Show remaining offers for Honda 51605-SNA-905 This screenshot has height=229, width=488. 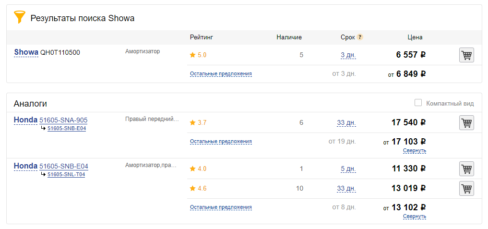pyautogui.click(x=221, y=142)
